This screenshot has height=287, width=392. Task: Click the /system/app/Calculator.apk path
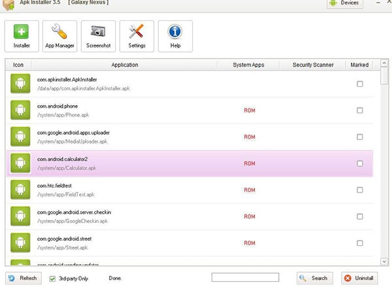point(67,168)
